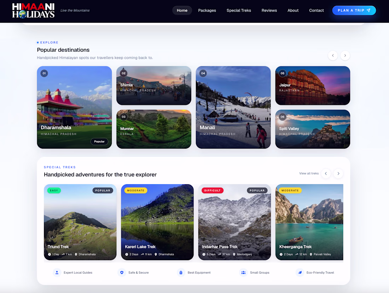Open the Packages nav item
The image size is (389, 293).
[207, 10]
